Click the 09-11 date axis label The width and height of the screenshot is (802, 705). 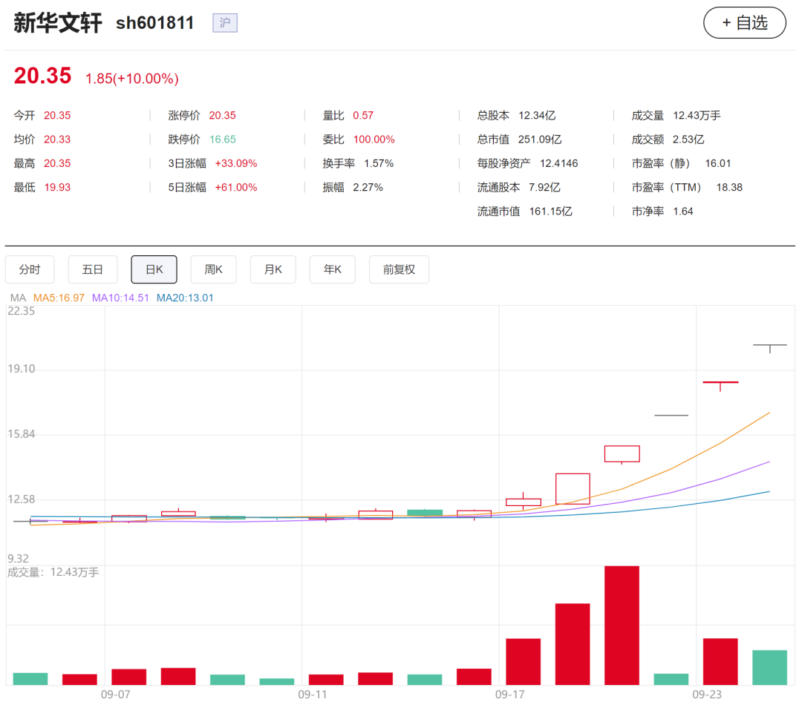tap(313, 695)
